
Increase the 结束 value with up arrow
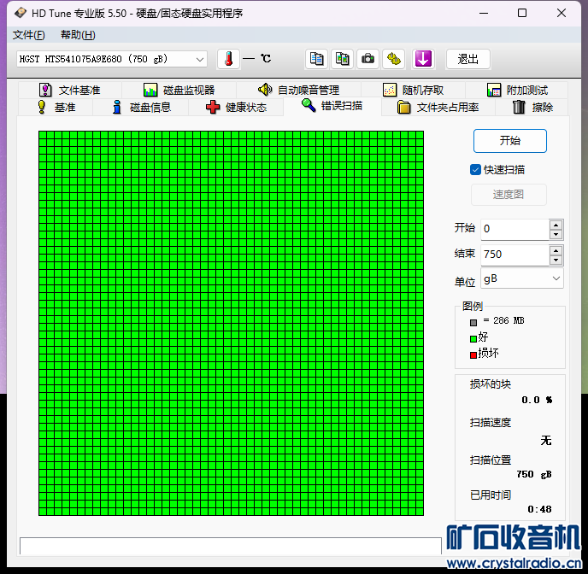coord(556,250)
